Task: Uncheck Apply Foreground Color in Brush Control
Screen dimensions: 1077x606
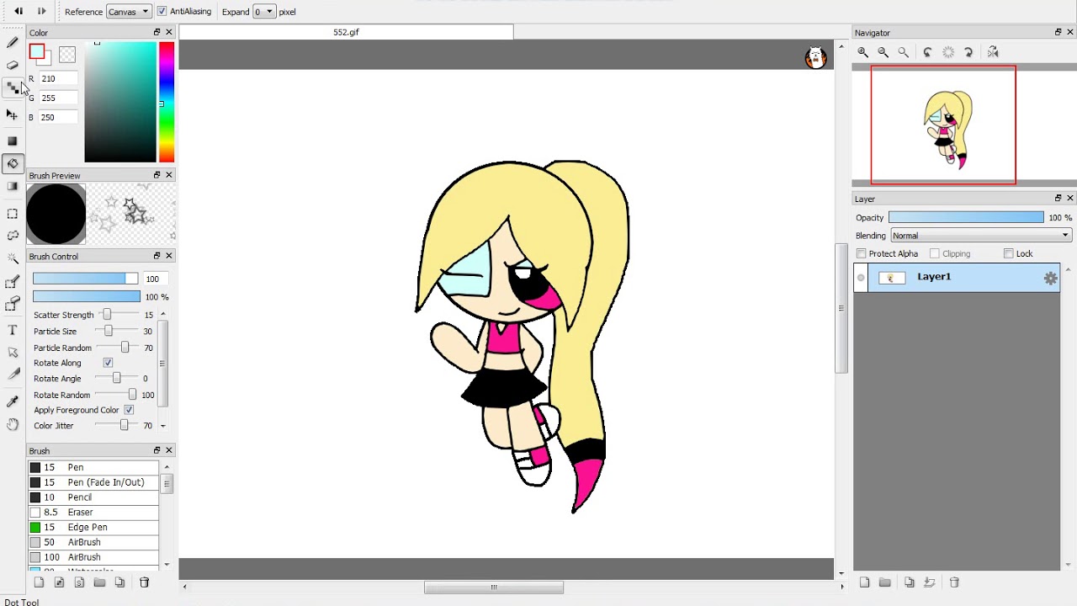Action: 129,410
